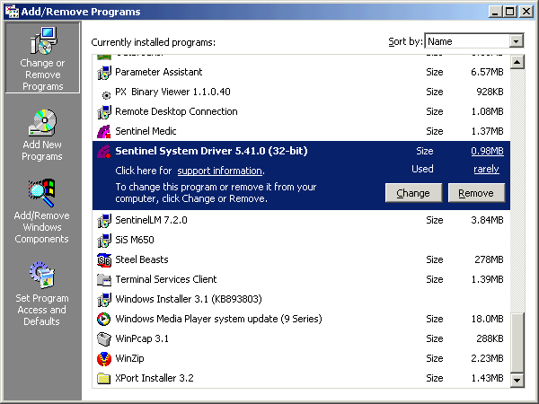Click the Windows Media Player update icon

[104, 319]
